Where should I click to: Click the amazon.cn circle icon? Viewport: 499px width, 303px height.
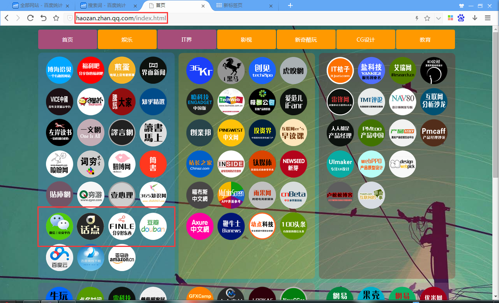click(122, 257)
